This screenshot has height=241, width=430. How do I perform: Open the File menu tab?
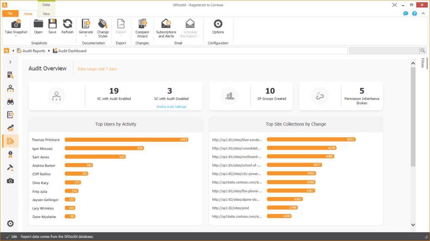click(x=10, y=13)
